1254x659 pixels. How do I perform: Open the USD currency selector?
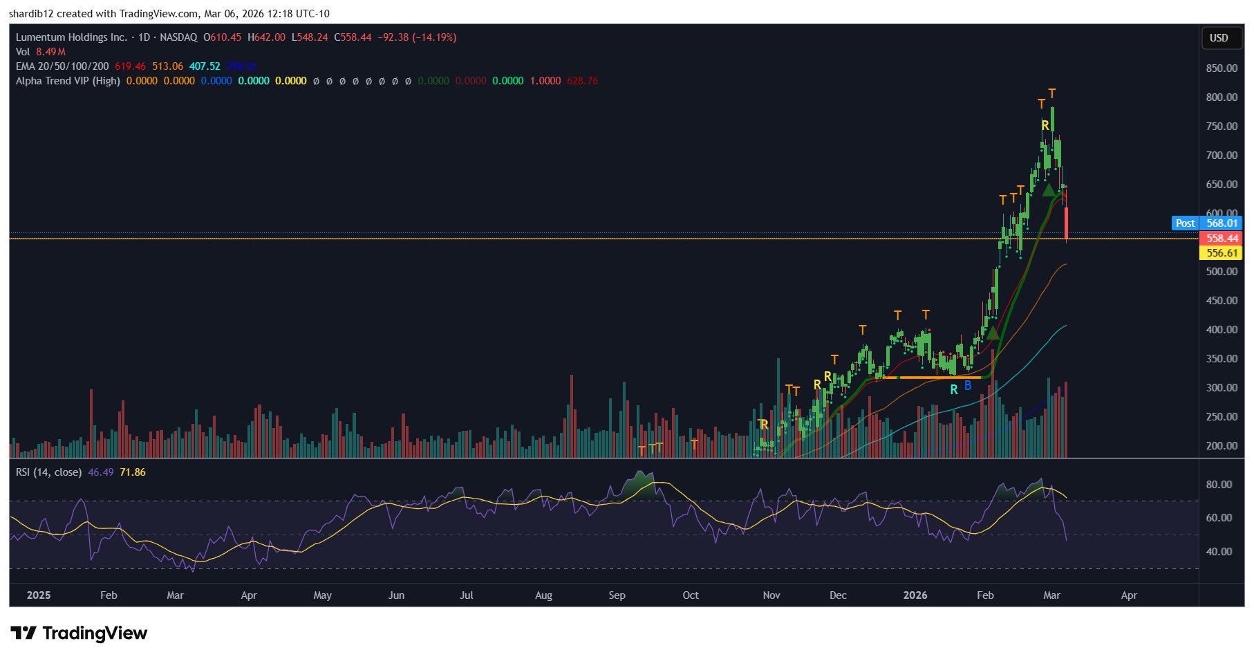(x=1218, y=38)
